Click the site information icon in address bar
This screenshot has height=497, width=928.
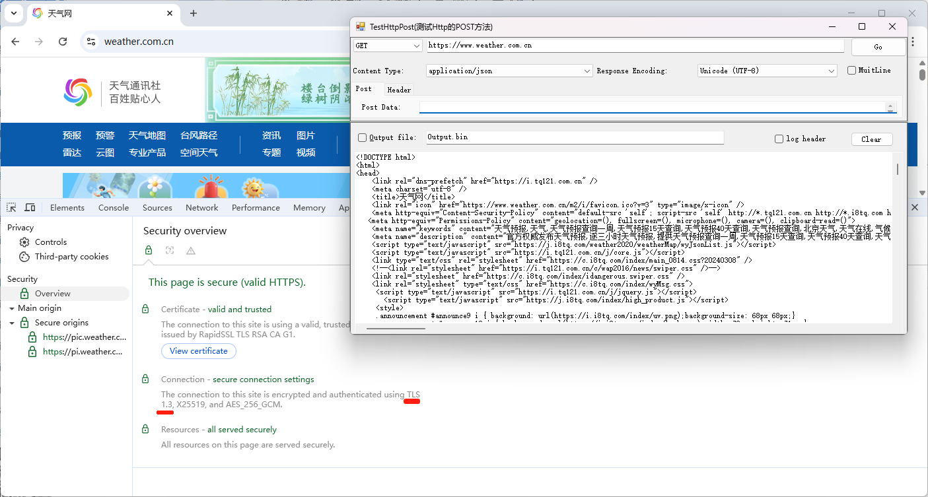(x=91, y=41)
